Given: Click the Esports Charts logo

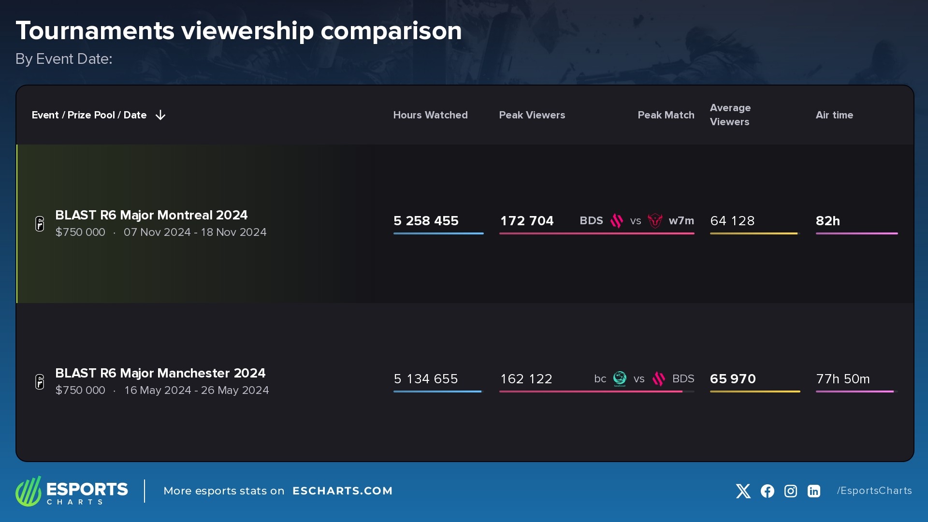Looking at the screenshot, I should (x=72, y=491).
